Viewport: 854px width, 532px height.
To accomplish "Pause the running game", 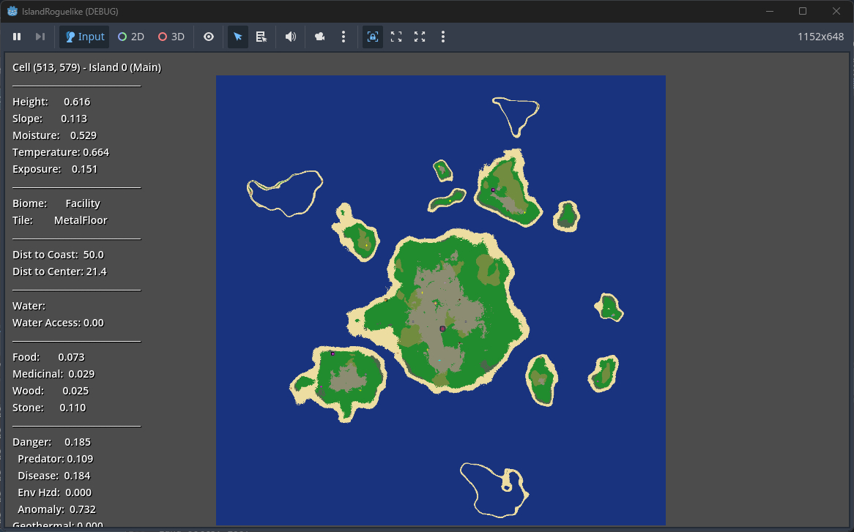I will [x=17, y=37].
